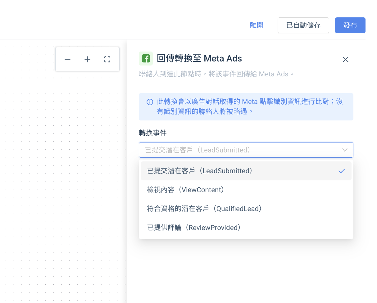The image size is (377, 303).
Task: Open the 轉換事件 dropdown field
Action: (x=246, y=150)
